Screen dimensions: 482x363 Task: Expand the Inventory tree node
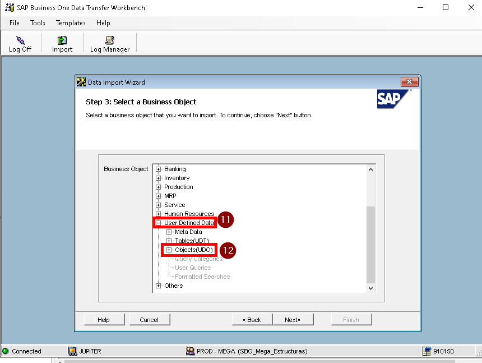point(158,178)
